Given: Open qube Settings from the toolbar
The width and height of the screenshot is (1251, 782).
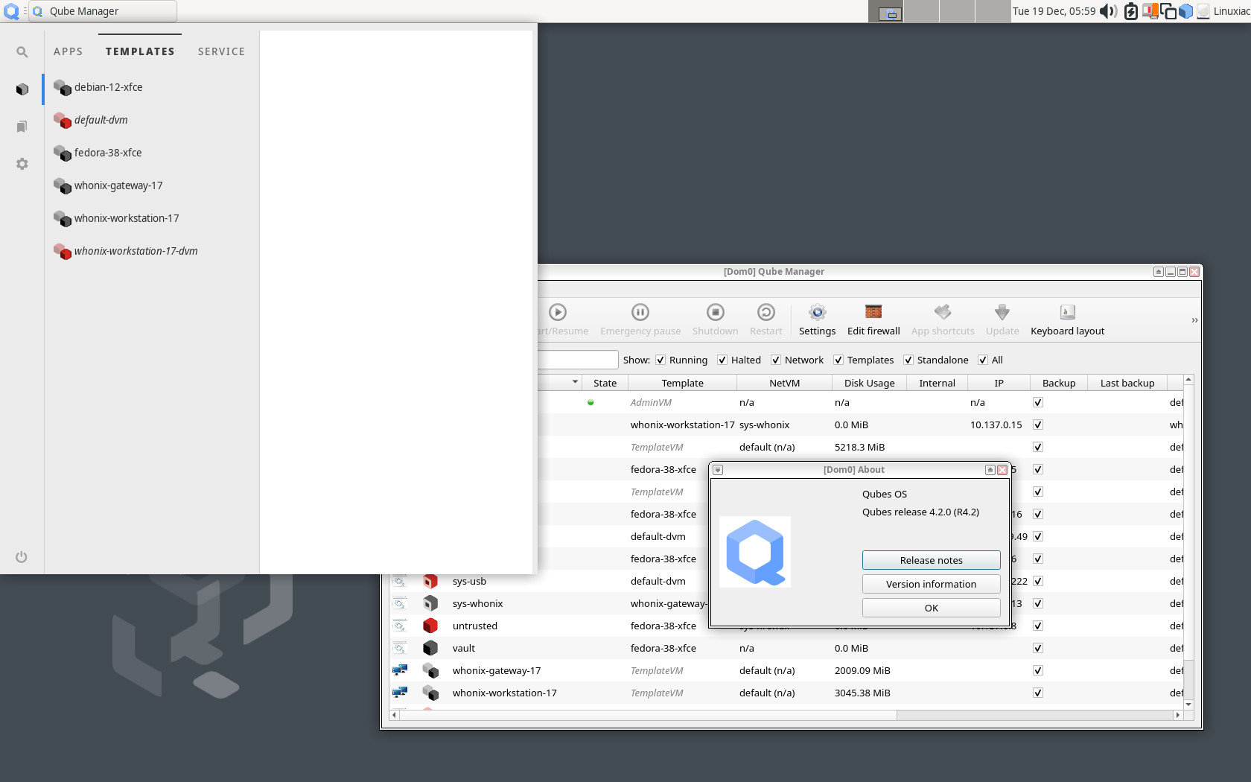Looking at the screenshot, I should (x=818, y=320).
